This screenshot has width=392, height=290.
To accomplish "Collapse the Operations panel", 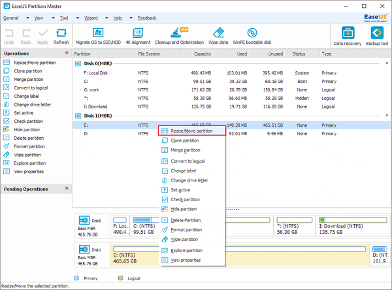I will click(67, 53).
